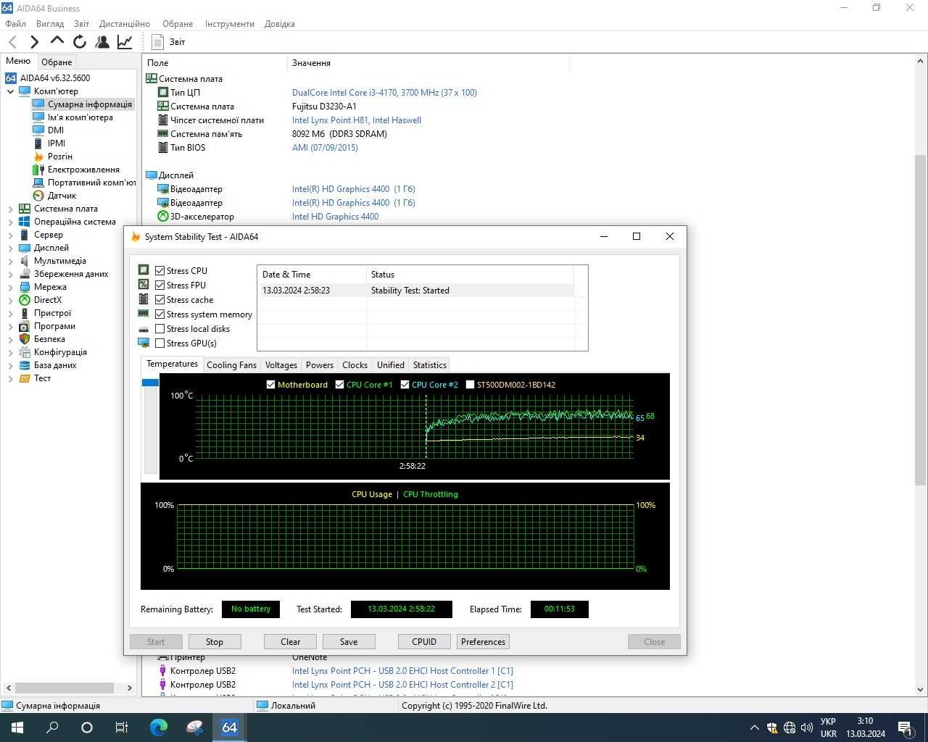Screen dimensions: 928x742
Task: Open the Intel HD Graphics 4400 3D-accelerator link
Action: pos(335,217)
